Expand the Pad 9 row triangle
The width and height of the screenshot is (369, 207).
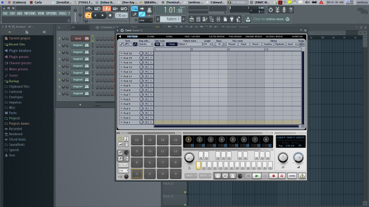(x=122, y=86)
